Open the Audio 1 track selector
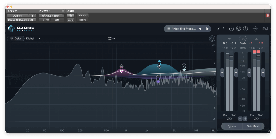276x139 pixels. (18, 16)
